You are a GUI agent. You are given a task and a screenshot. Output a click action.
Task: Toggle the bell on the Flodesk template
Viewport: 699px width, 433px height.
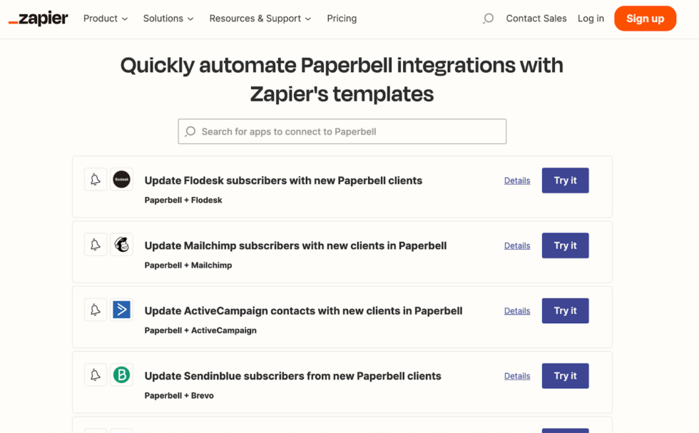tap(96, 180)
